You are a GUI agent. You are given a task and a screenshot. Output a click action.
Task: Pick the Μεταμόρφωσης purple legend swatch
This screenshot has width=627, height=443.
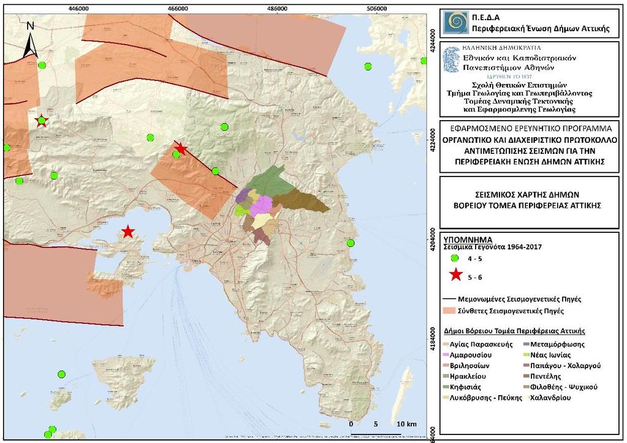coord(526,344)
